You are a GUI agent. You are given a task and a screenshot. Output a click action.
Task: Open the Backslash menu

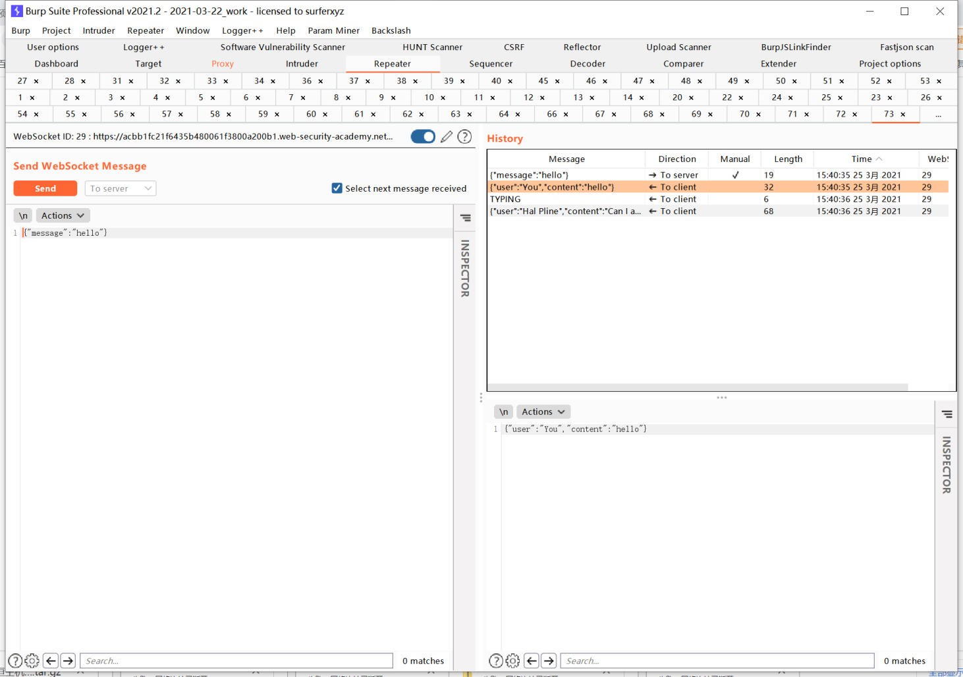point(391,30)
